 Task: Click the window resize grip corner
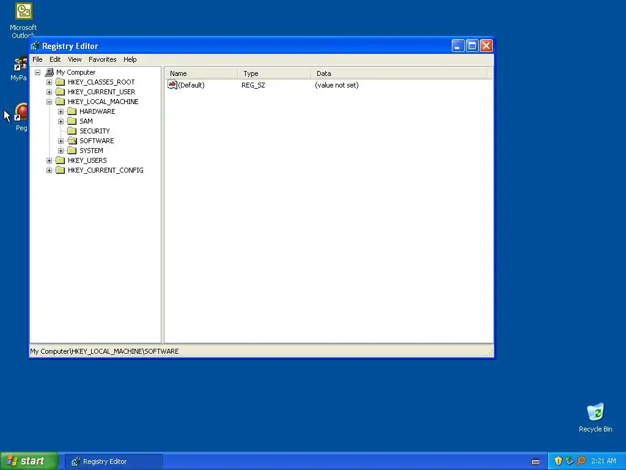pyautogui.click(x=490, y=353)
